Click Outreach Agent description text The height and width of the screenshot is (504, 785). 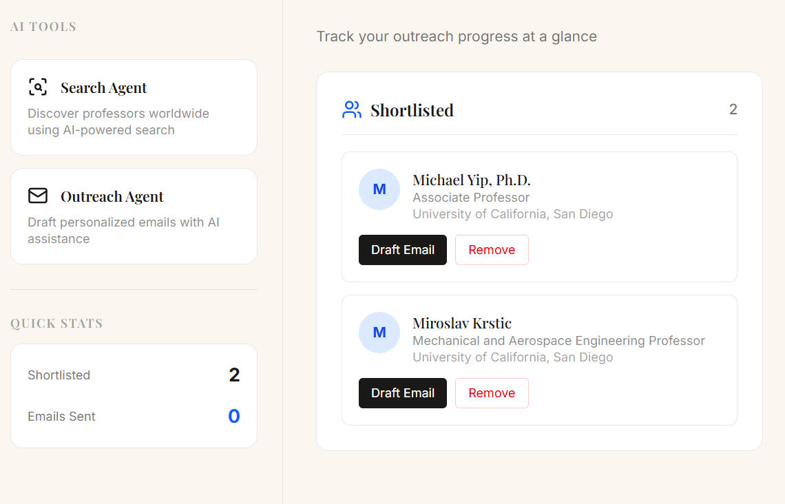tap(123, 231)
